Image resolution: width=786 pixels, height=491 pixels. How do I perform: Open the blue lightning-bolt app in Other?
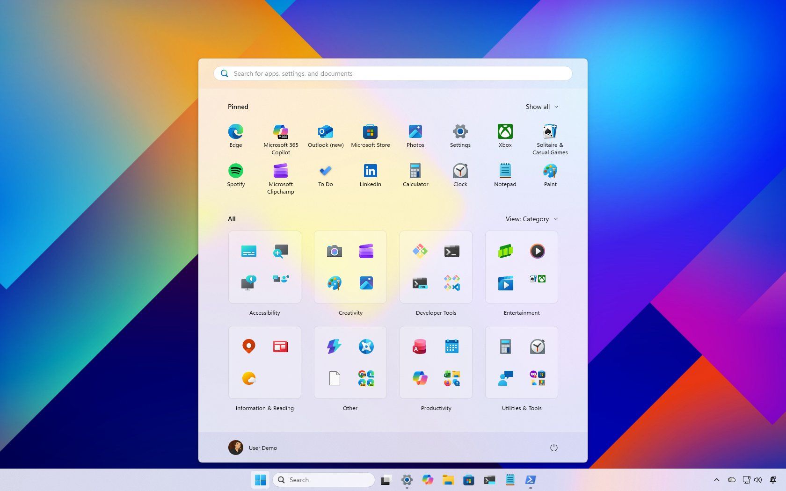click(335, 347)
